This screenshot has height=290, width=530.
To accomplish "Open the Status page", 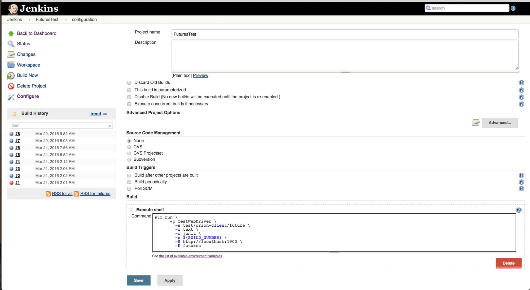I will (24, 44).
